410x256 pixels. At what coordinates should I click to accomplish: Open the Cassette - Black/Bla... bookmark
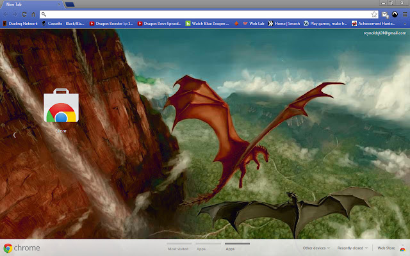click(x=63, y=24)
